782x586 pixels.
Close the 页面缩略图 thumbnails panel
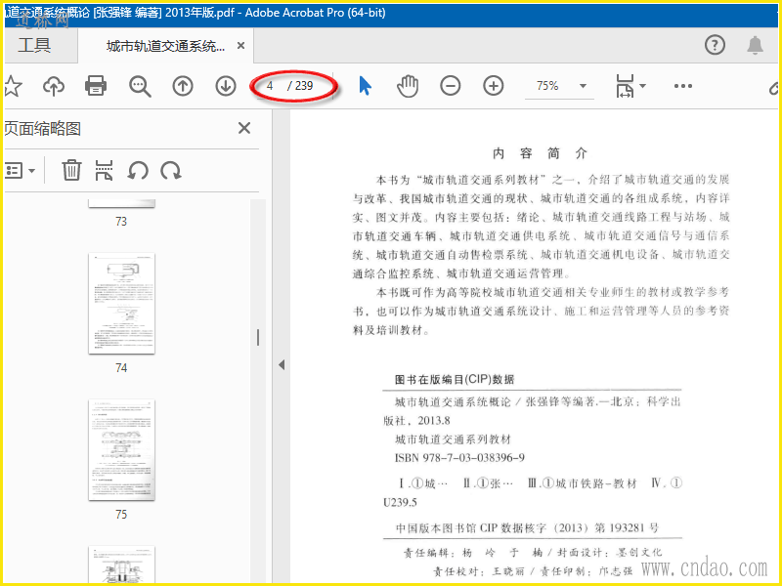[x=244, y=128]
